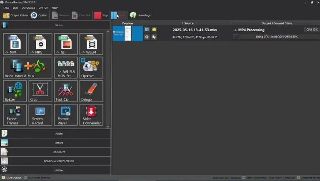Open the HELP menu
Viewport: 320px width, 181px height.
[x=55, y=8]
